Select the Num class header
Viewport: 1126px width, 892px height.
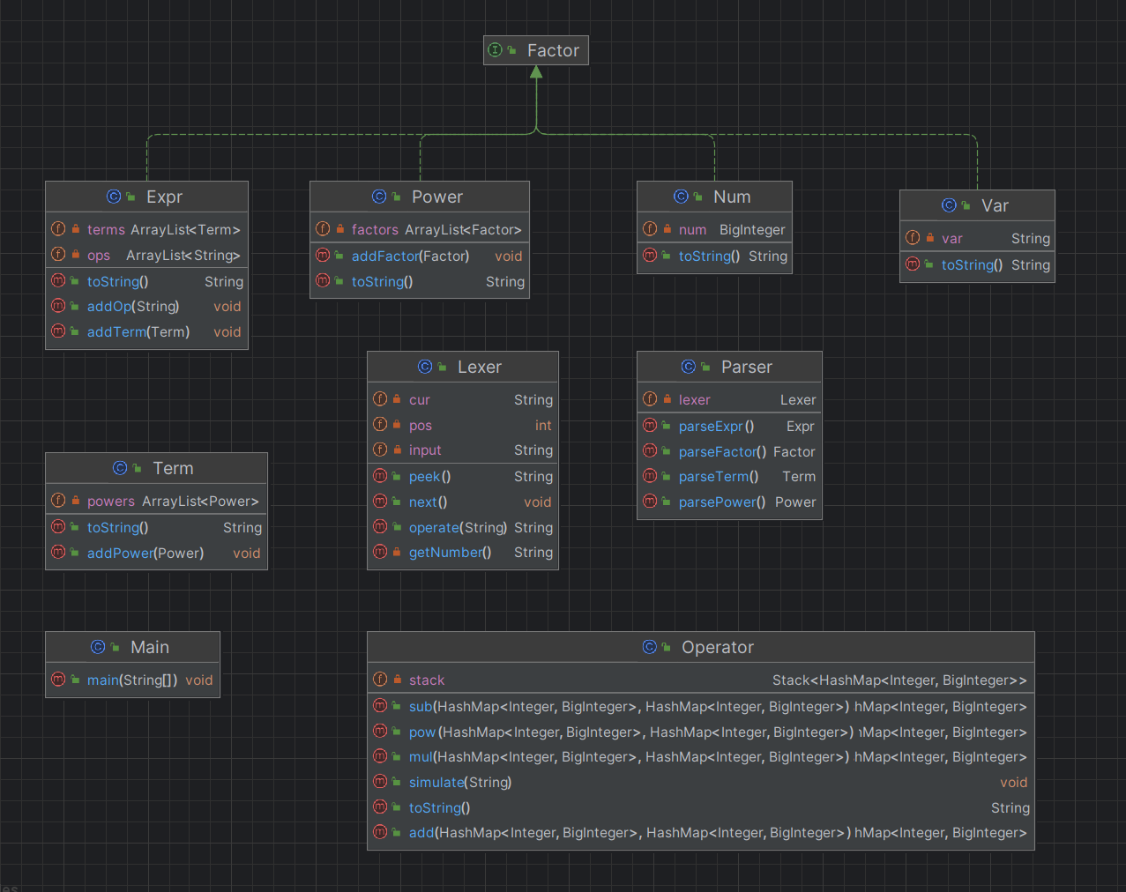pyautogui.click(x=714, y=197)
